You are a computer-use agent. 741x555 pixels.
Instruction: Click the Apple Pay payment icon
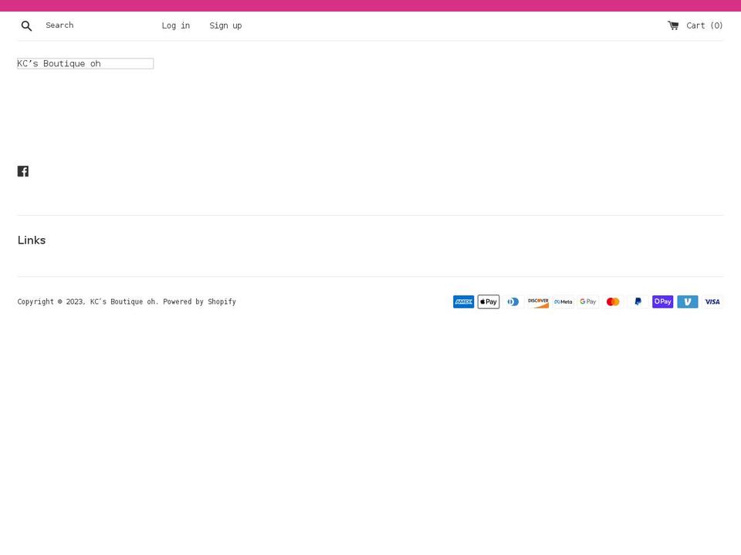click(x=489, y=301)
